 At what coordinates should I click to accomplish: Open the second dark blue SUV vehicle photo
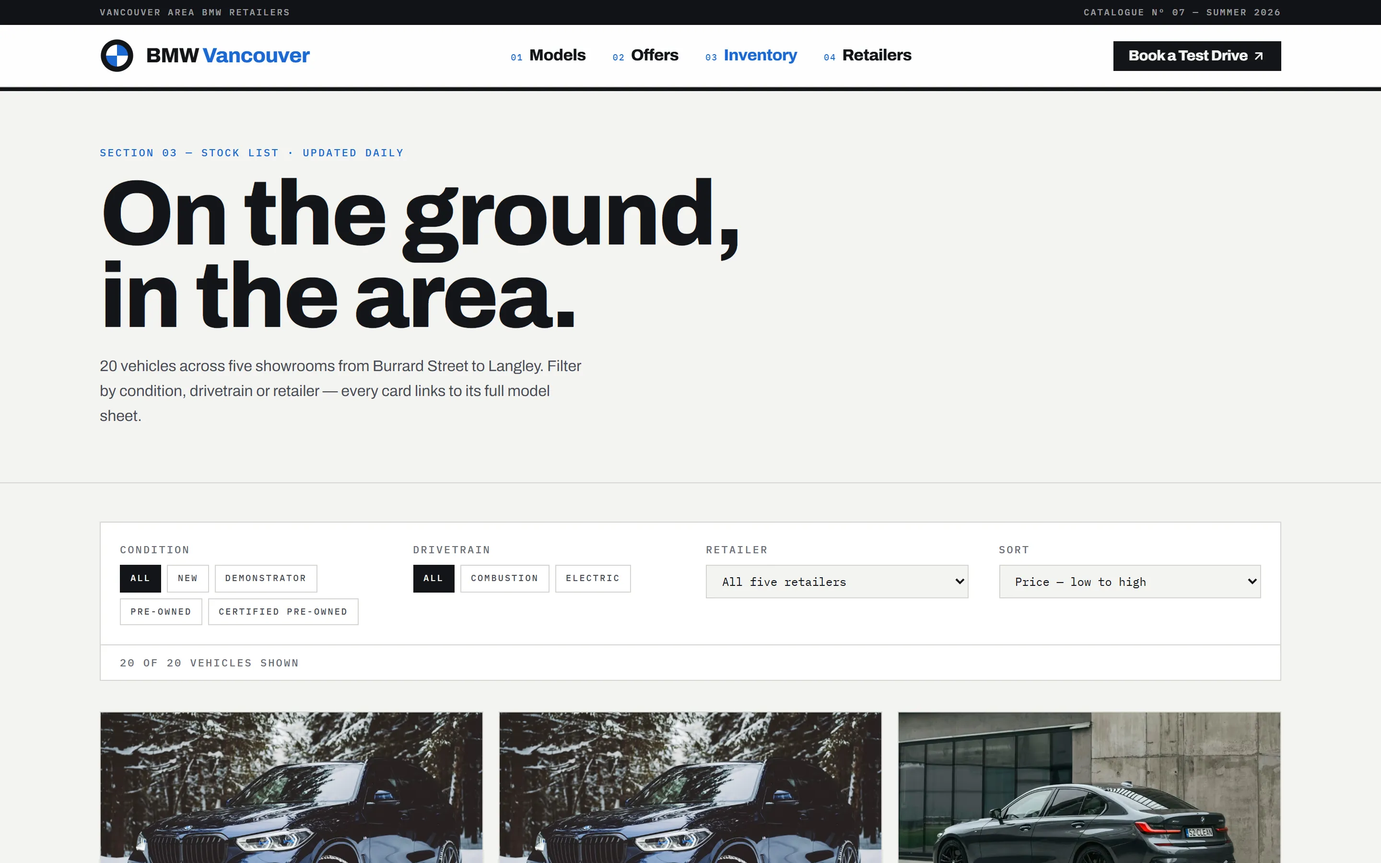point(690,787)
